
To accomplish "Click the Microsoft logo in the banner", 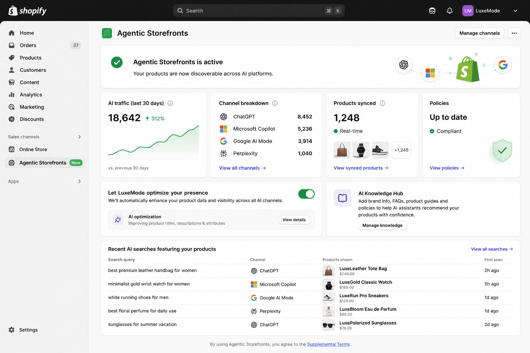I will click(x=430, y=73).
